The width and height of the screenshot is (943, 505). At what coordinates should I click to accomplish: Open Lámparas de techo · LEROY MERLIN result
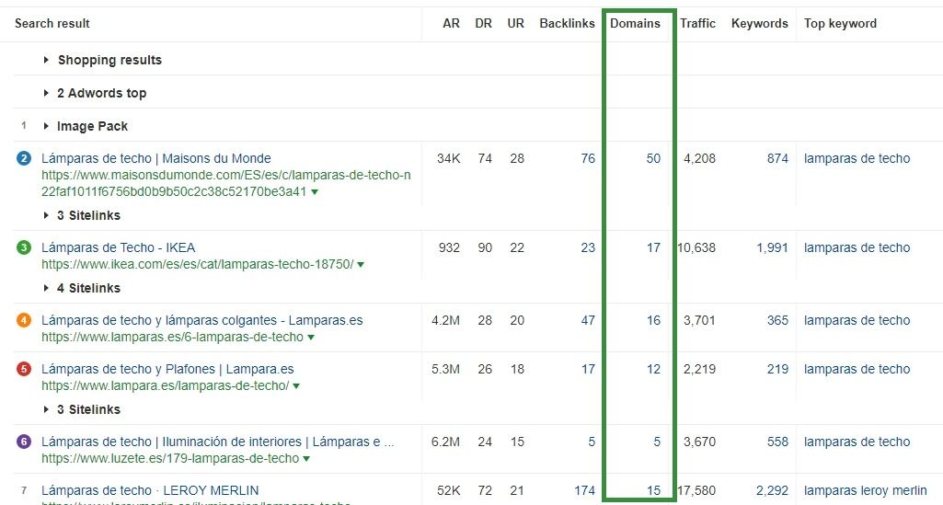[150, 490]
